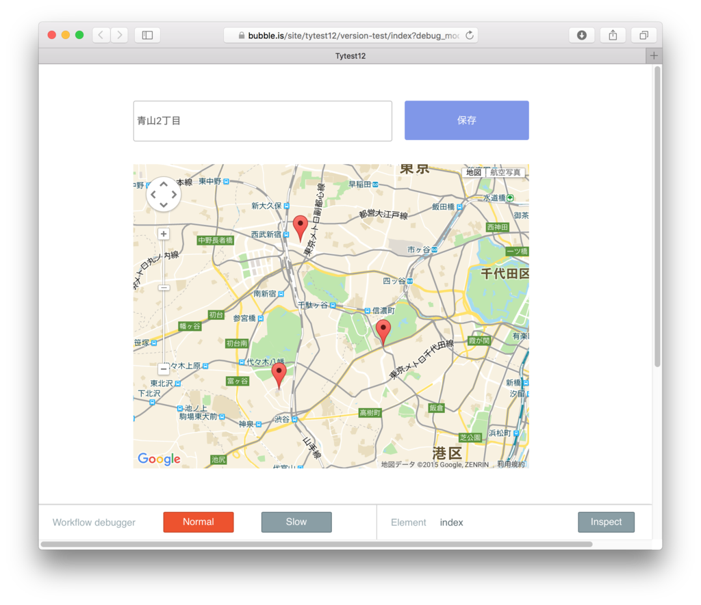
Task: Set the debugger to Normal
Action: click(199, 522)
